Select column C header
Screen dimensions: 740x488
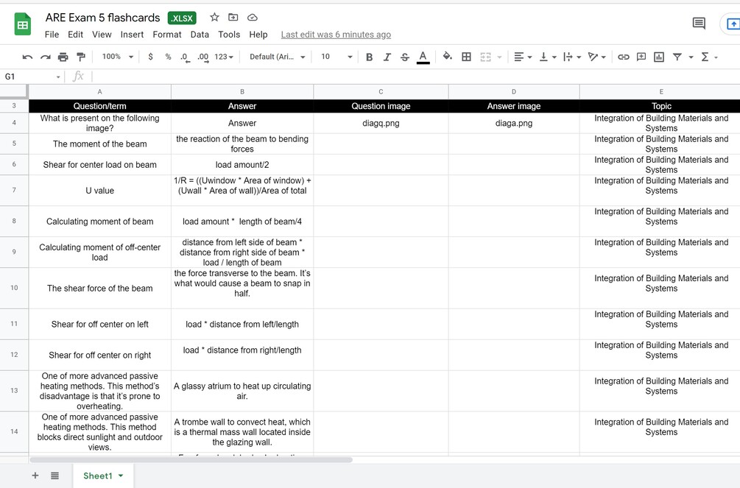pyautogui.click(x=381, y=91)
